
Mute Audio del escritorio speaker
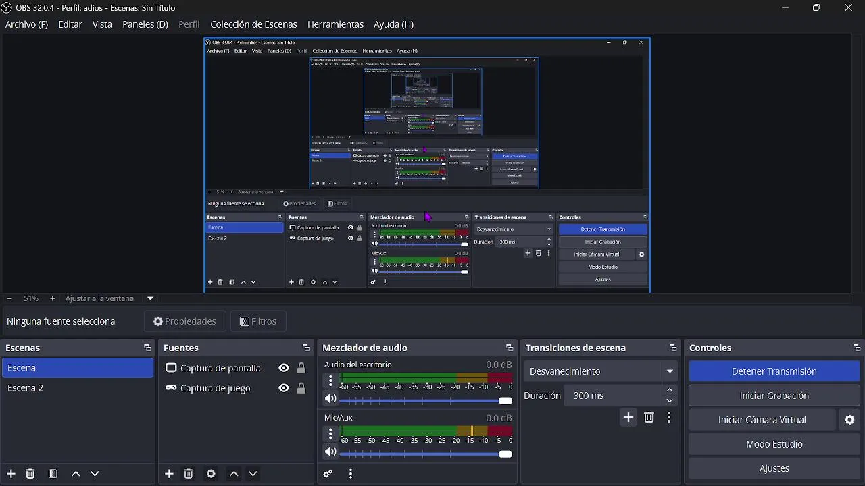(330, 399)
